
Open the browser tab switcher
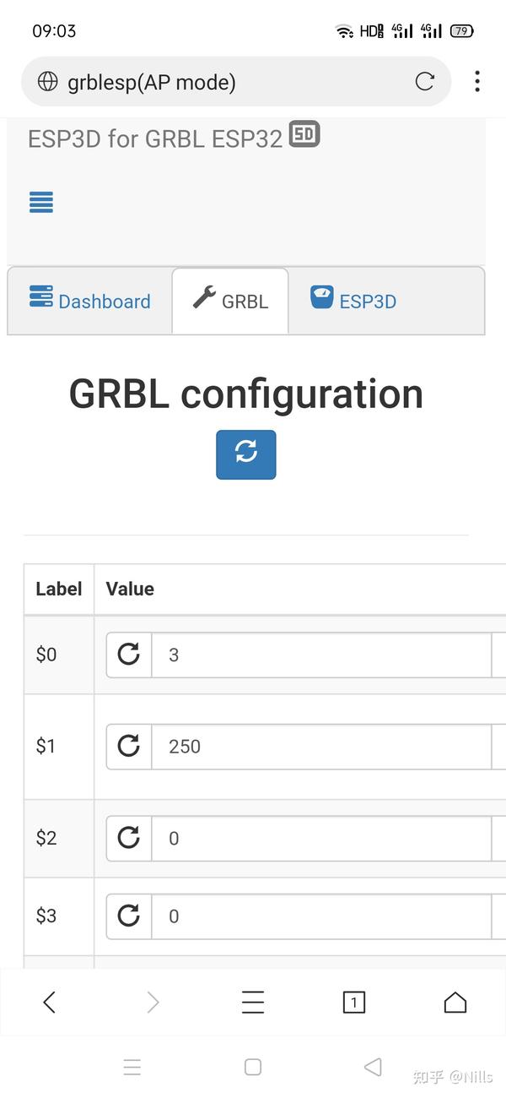point(354,1003)
